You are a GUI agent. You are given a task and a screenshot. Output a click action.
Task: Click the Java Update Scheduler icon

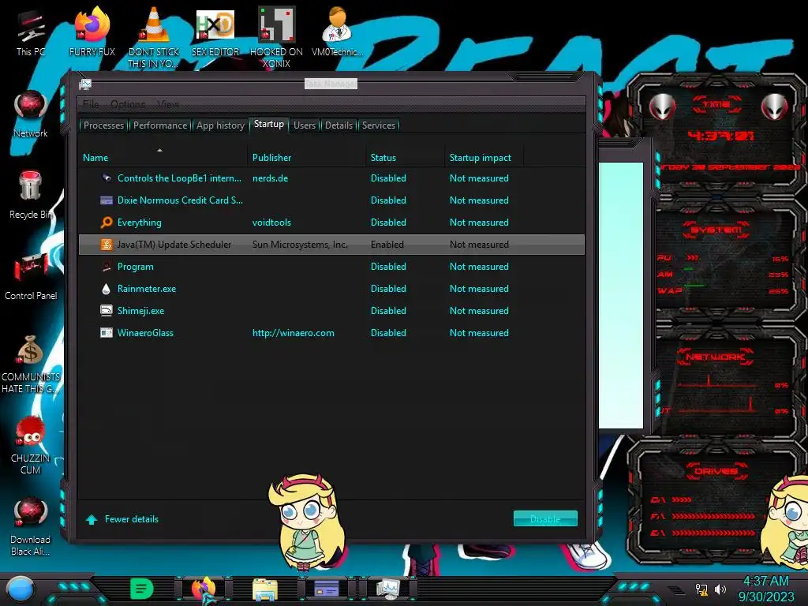tap(107, 245)
